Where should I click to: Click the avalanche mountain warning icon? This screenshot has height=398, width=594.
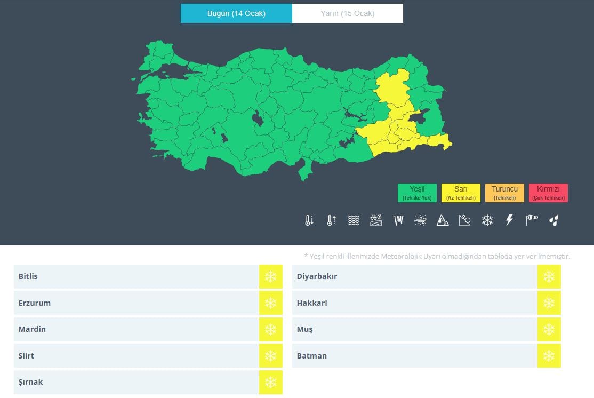coord(443,220)
